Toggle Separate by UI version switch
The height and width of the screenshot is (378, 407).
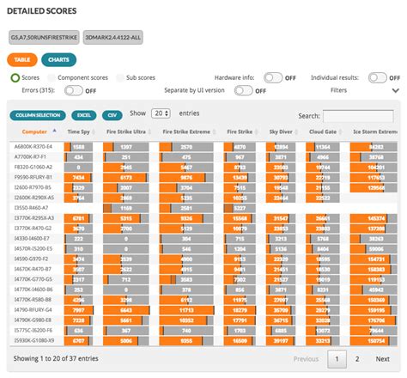[243, 91]
